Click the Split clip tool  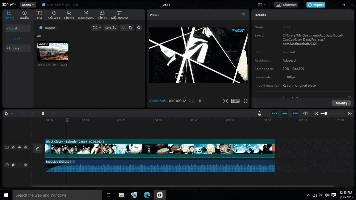pos(43,113)
